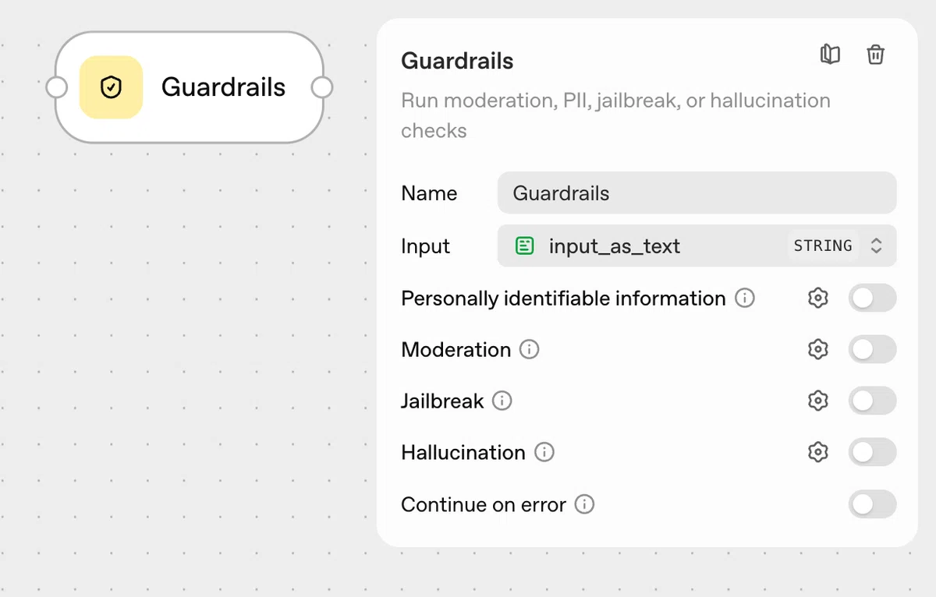Enable the Personally identifiable information toggle
Image resolution: width=936 pixels, height=597 pixels.
point(872,298)
